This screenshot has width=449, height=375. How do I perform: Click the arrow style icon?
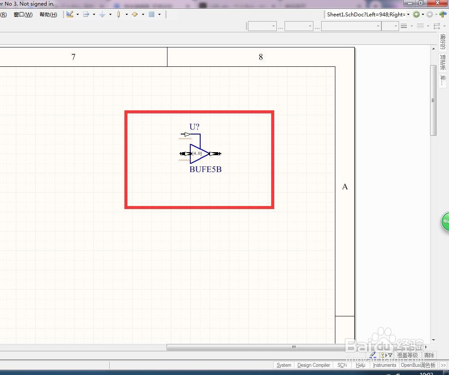(437, 26)
